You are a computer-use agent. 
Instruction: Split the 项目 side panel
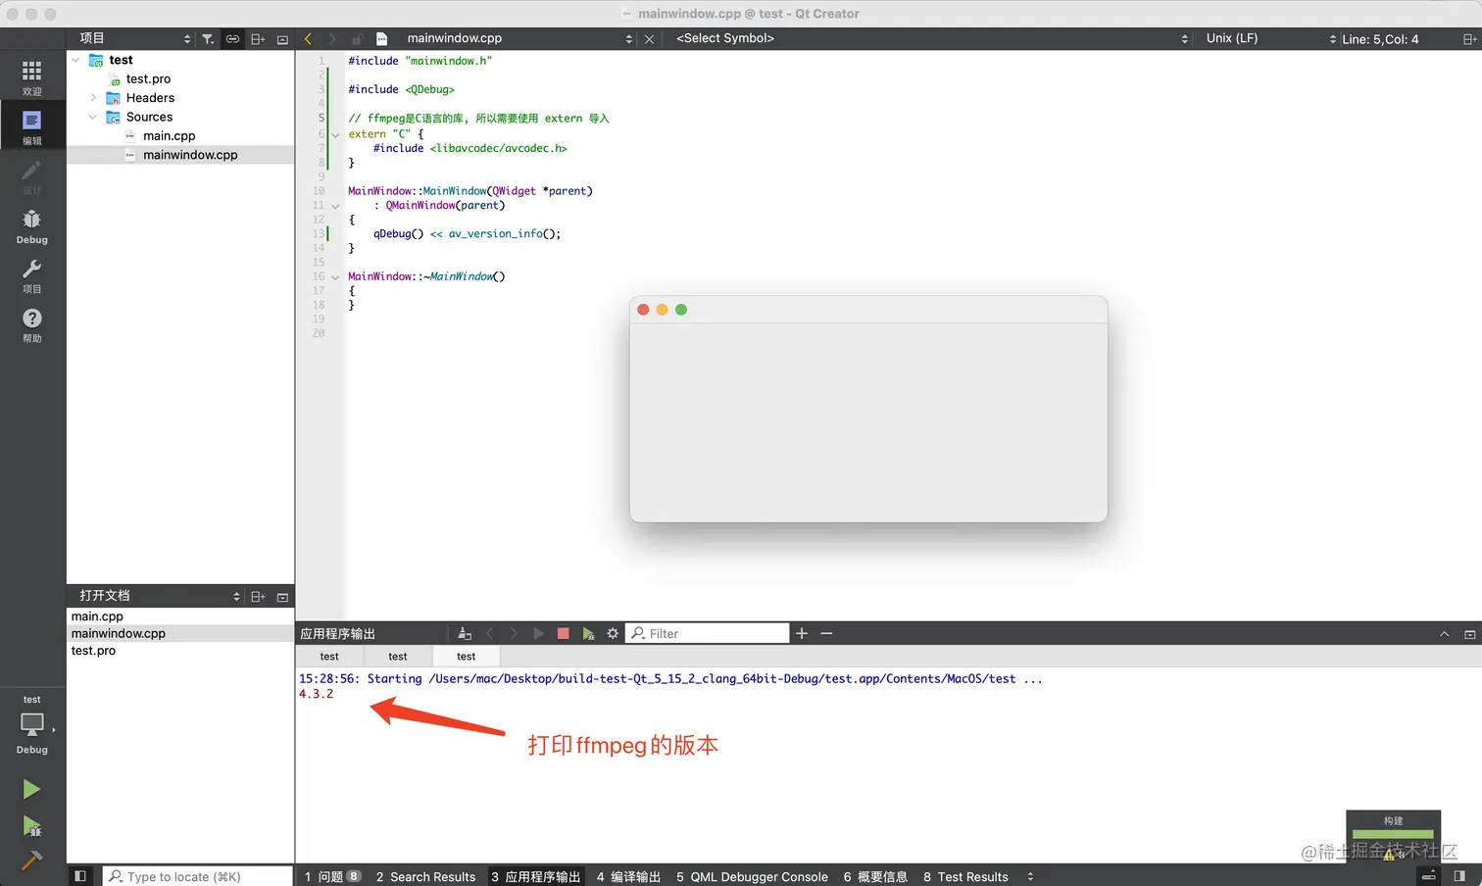(258, 39)
